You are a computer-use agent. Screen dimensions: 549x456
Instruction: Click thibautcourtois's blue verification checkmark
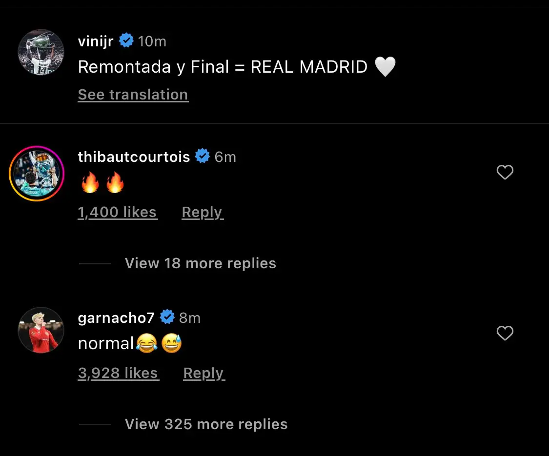coord(202,156)
